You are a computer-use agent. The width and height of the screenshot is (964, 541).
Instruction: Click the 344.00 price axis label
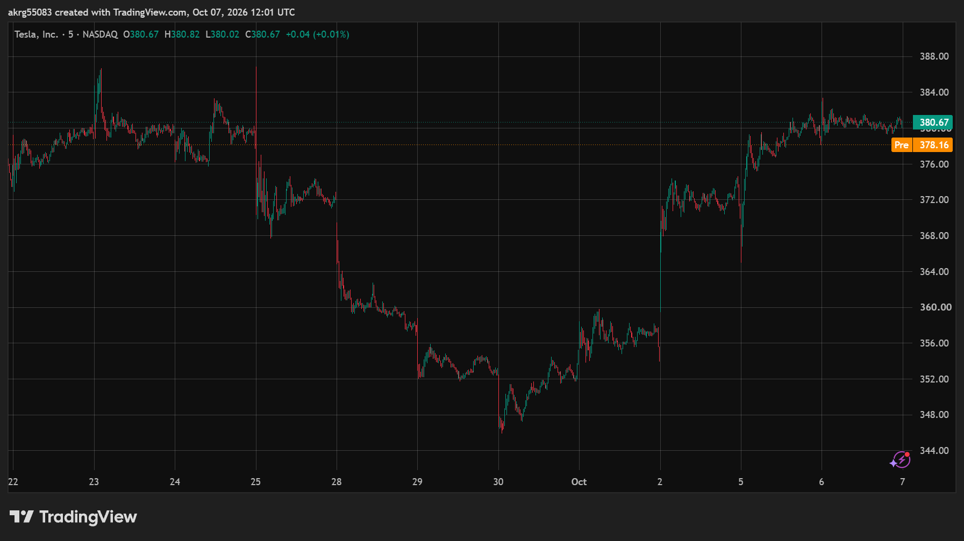934,451
